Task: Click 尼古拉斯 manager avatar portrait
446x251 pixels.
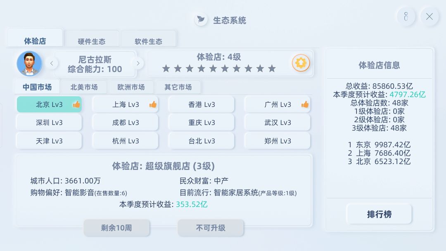Action: [29, 64]
